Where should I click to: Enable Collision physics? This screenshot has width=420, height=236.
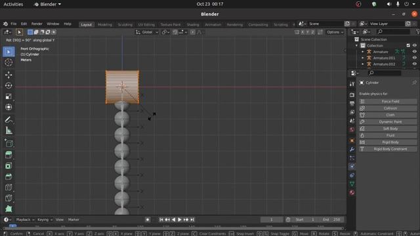388,108
